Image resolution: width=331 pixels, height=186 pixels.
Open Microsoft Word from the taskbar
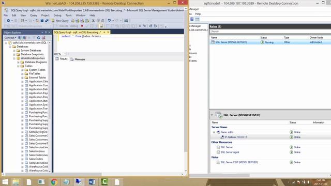click(x=92, y=181)
